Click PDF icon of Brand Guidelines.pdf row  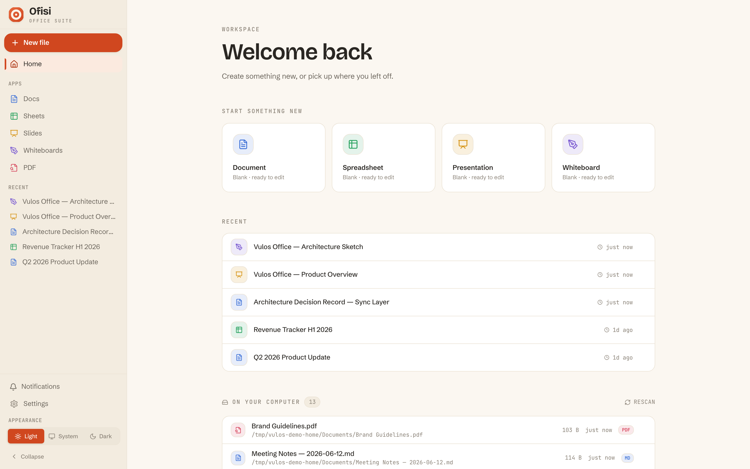click(x=238, y=430)
